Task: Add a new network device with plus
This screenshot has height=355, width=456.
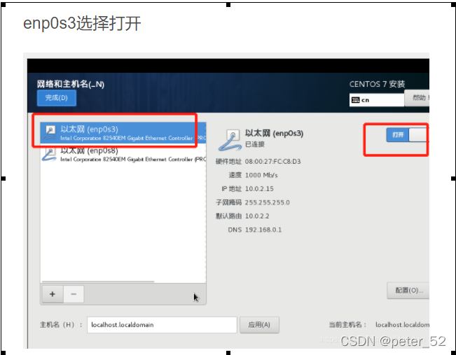Action: coord(53,294)
